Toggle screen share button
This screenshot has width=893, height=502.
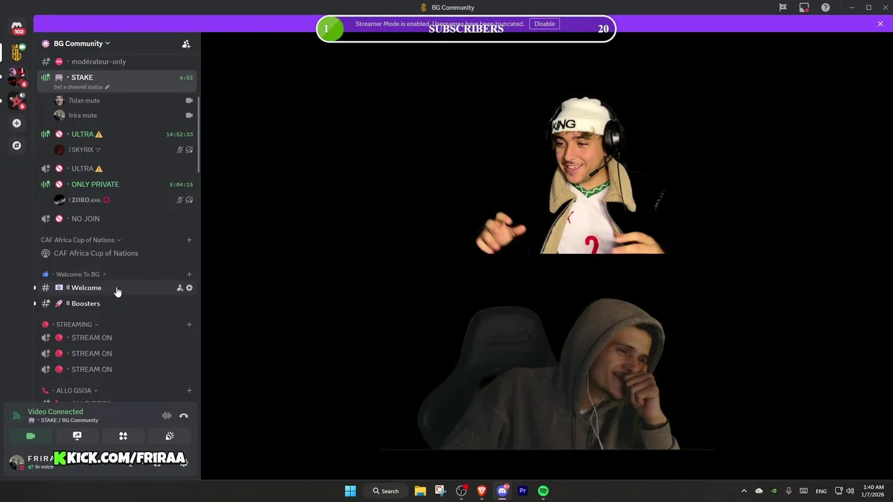click(77, 436)
